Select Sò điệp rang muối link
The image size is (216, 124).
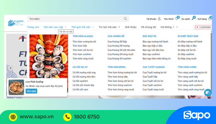pos(187,59)
